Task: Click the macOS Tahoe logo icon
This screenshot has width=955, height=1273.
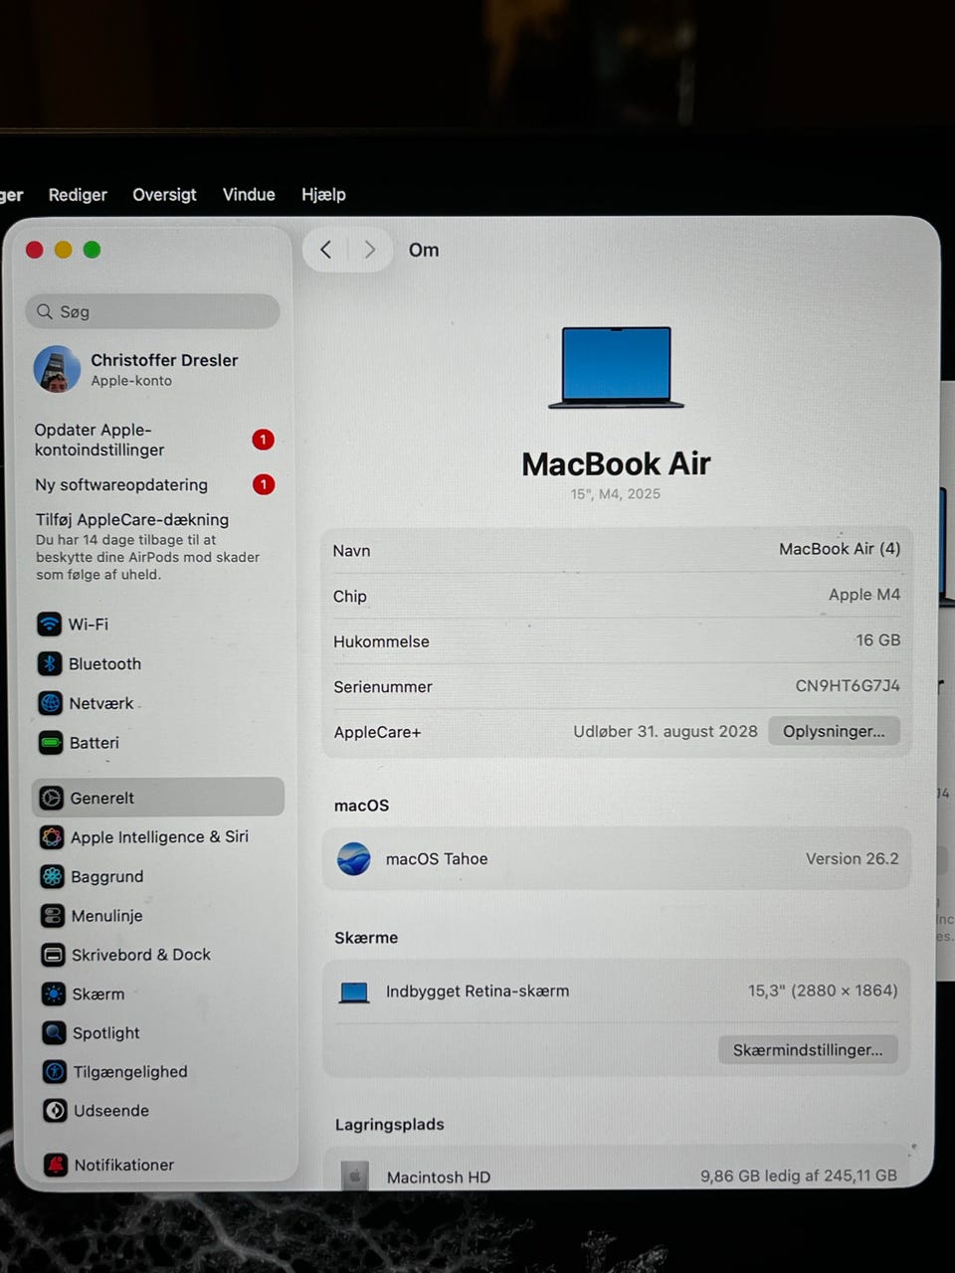Action: pos(354,858)
